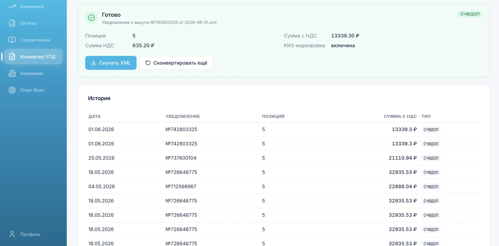Screen dimensions: 499x246
Task: Click the План-Факт target icon
Action: (x=12, y=90)
